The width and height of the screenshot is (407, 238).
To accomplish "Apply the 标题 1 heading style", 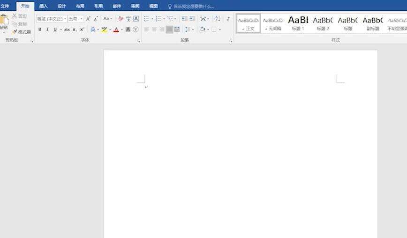I will tap(298, 23).
